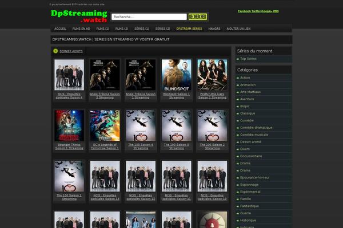Select the Epouvante-horreur category
Screen dimensions: 343x228
pos(255,178)
